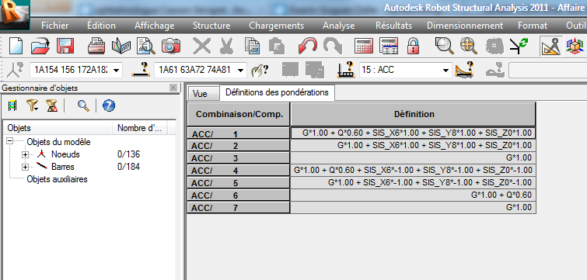Select row ACC/ 4
This screenshot has width=587, height=280.
coord(239,171)
